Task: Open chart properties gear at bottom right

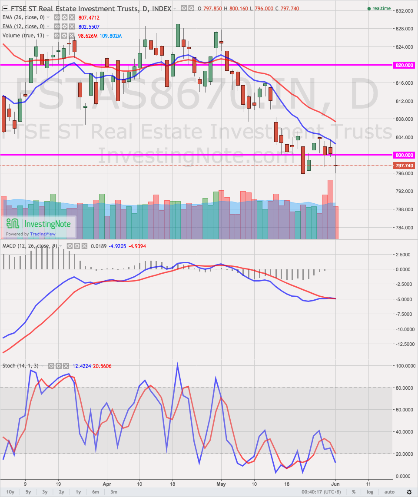Action: (409, 492)
